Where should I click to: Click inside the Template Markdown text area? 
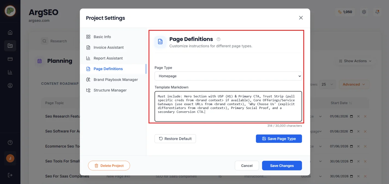click(x=228, y=106)
